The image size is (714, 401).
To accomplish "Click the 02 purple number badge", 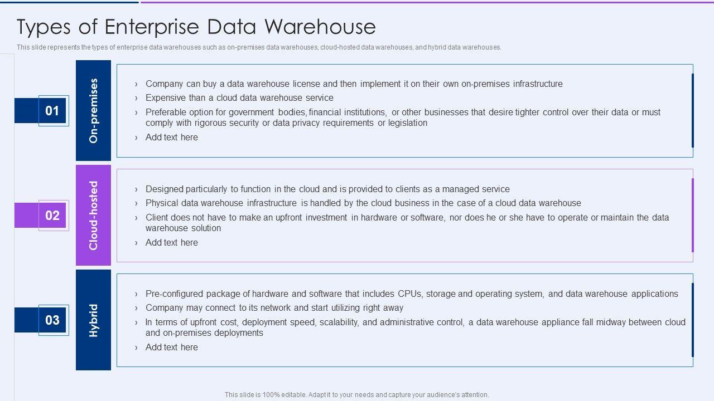I will point(52,216).
